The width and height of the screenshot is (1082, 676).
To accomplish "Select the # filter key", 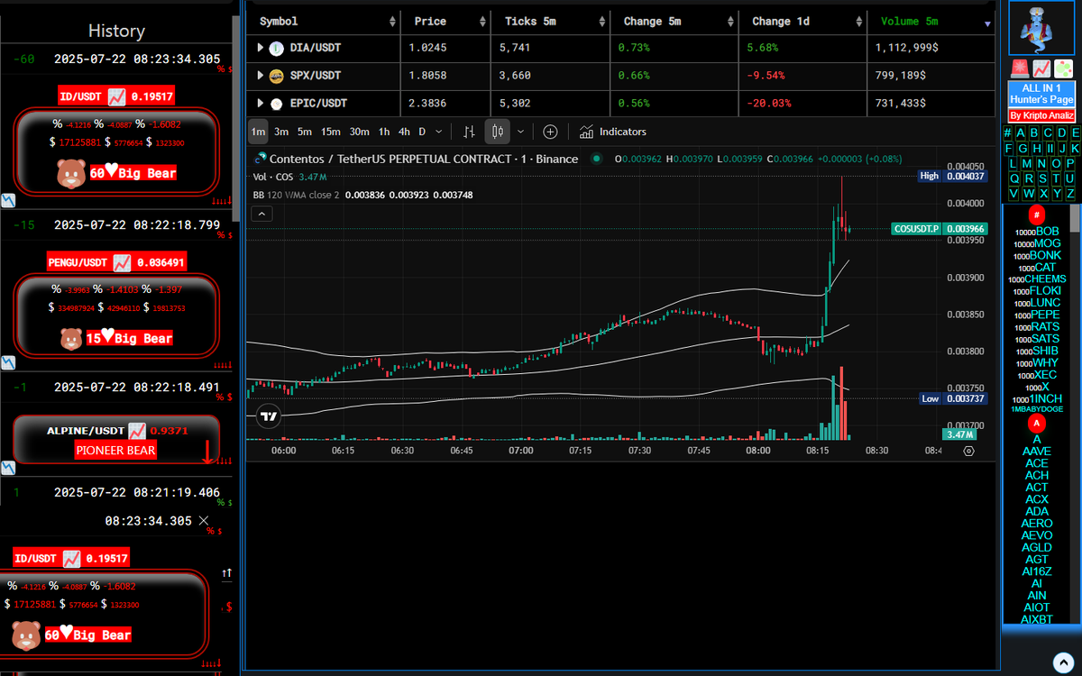I will pos(1007,133).
